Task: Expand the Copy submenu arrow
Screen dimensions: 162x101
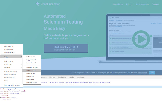Action: click(x=21, y=57)
